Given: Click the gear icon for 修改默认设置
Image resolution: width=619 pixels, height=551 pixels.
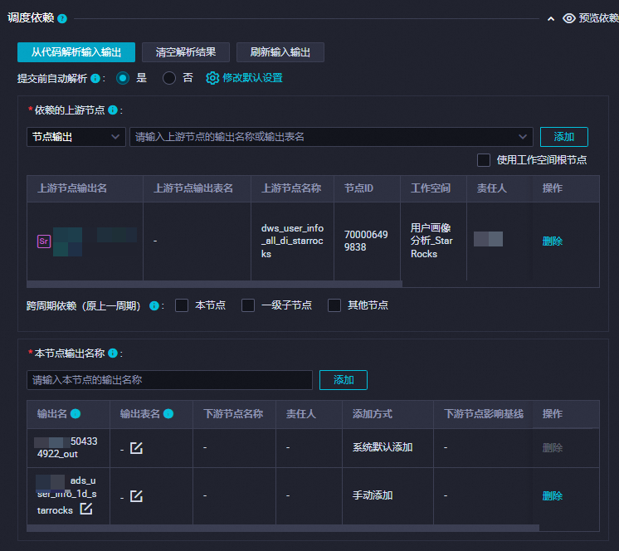Looking at the screenshot, I should (212, 78).
